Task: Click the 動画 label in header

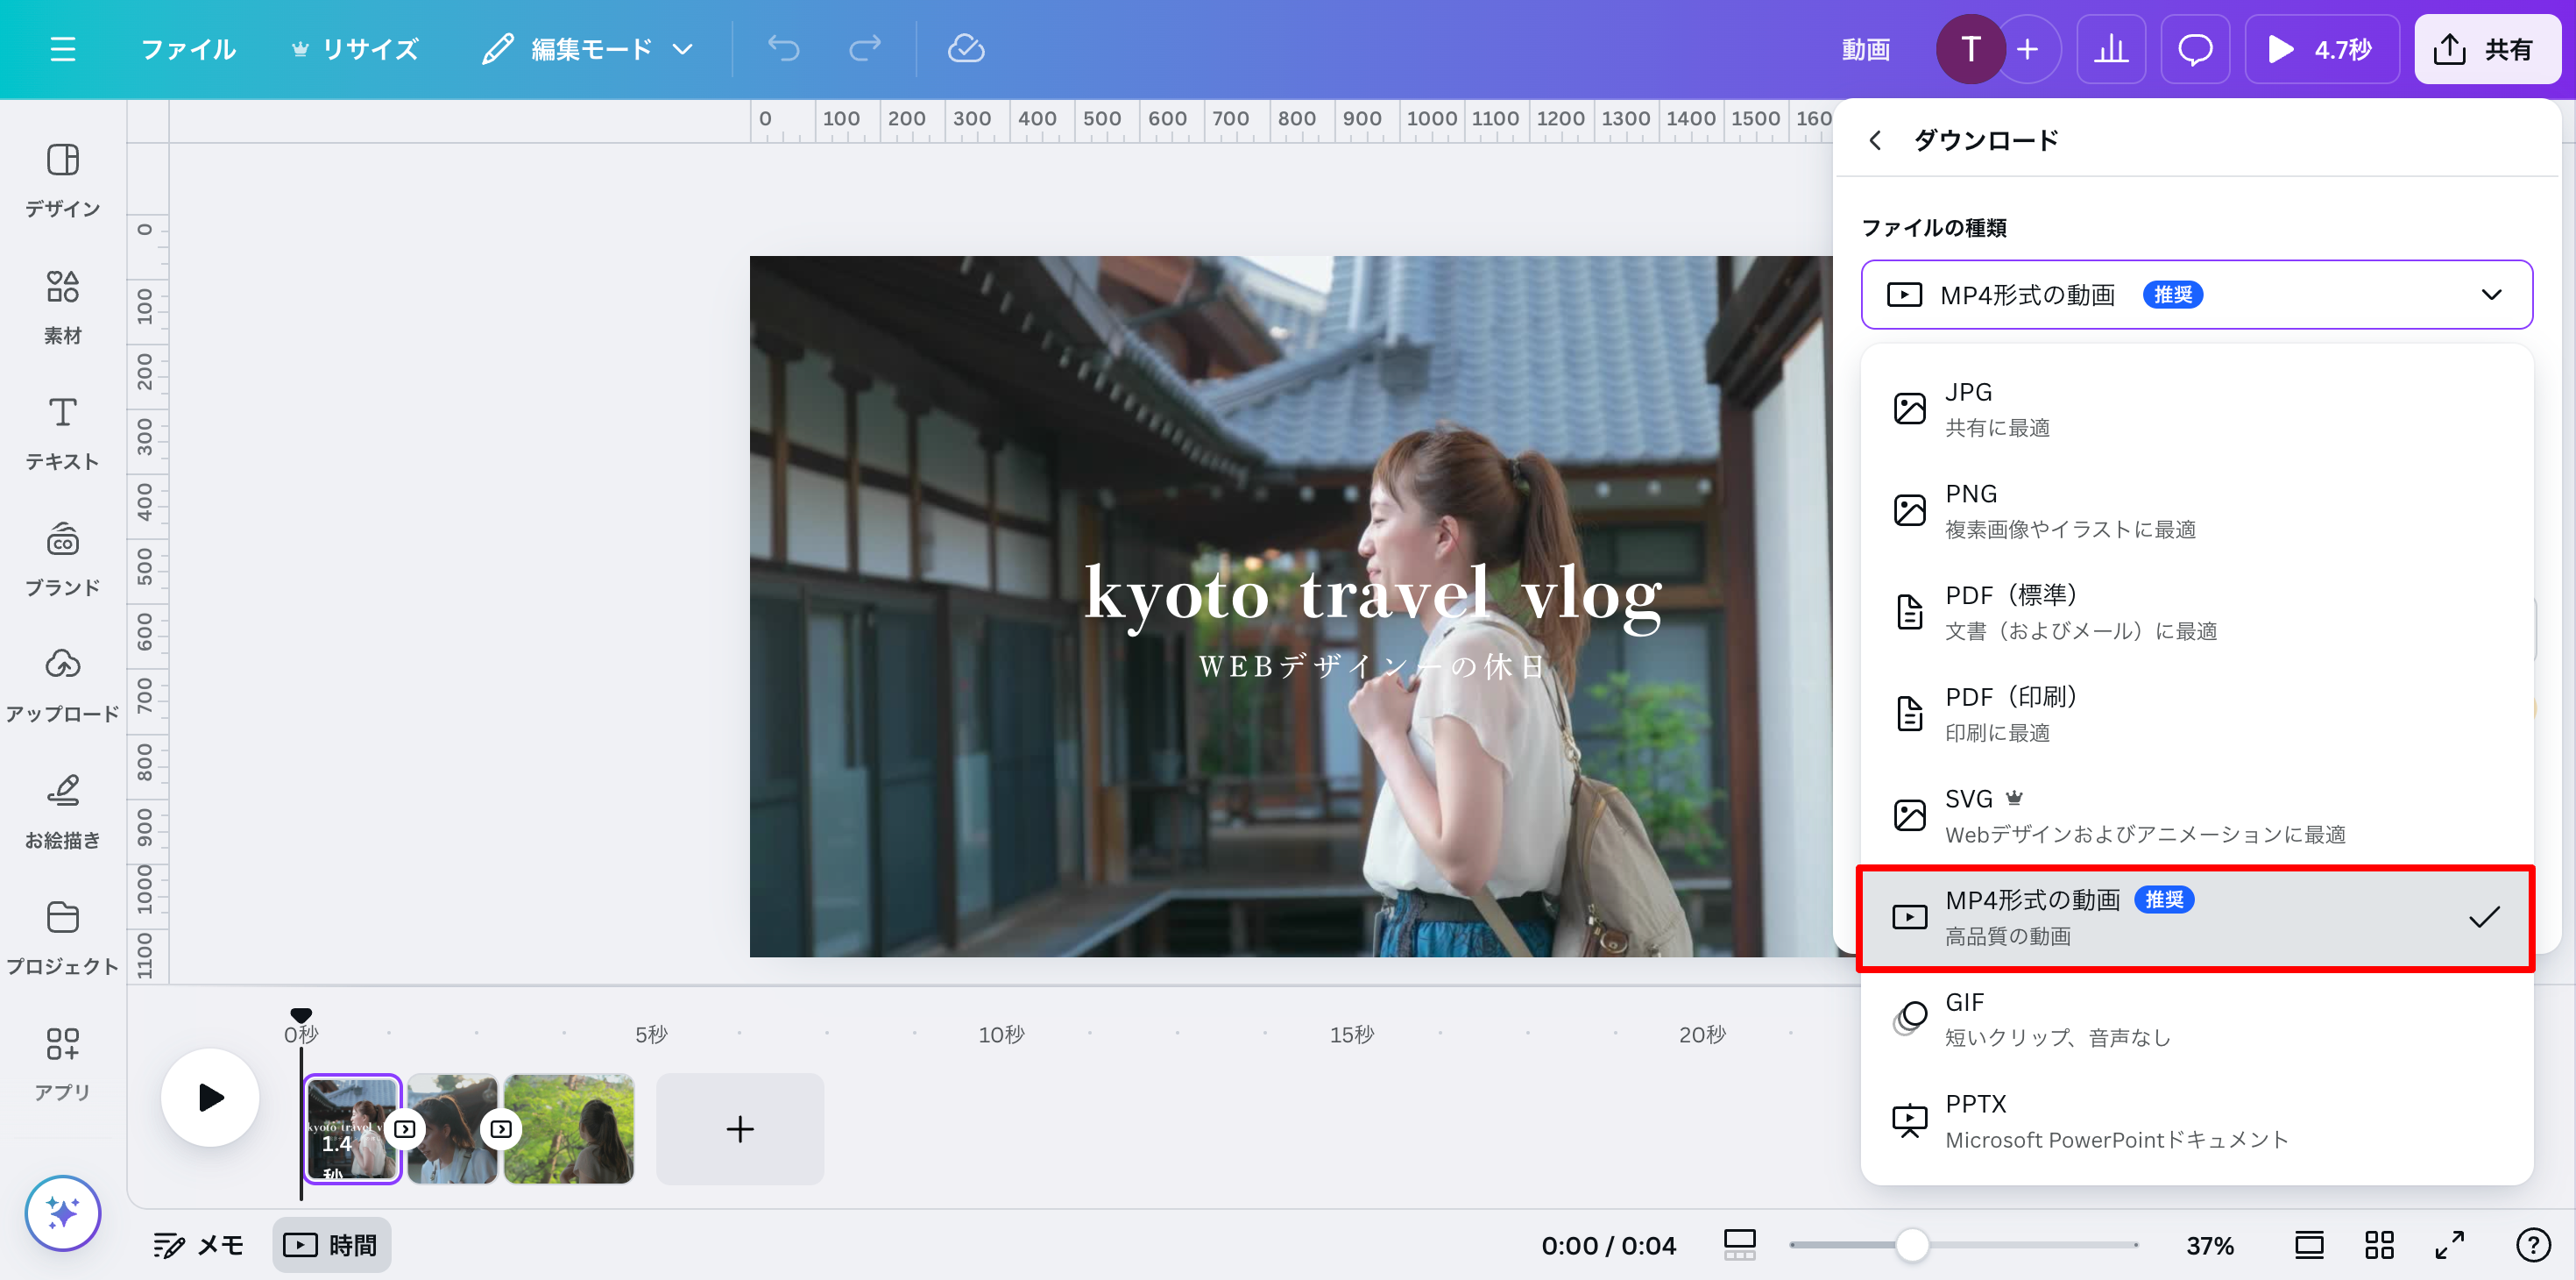Action: 1866,49
